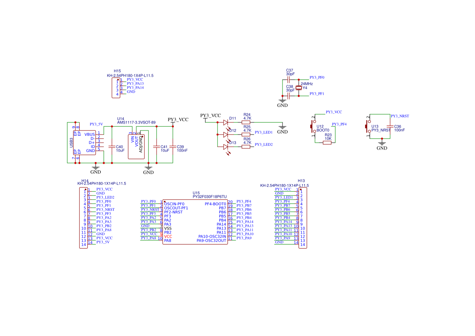Select the AMS1117-3.3 regulator U14 symbol
The width and height of the screenshot is (475, 336).
coord(136,145)
